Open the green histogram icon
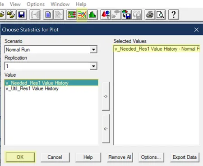Image resolution: width=203 pixels, height=166 pixels. click(92, 15)
